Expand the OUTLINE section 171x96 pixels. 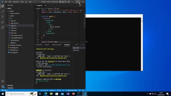point(20,85)
